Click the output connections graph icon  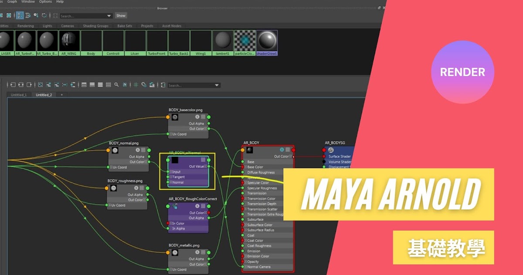pyautogui.click(x=29, y=85)
